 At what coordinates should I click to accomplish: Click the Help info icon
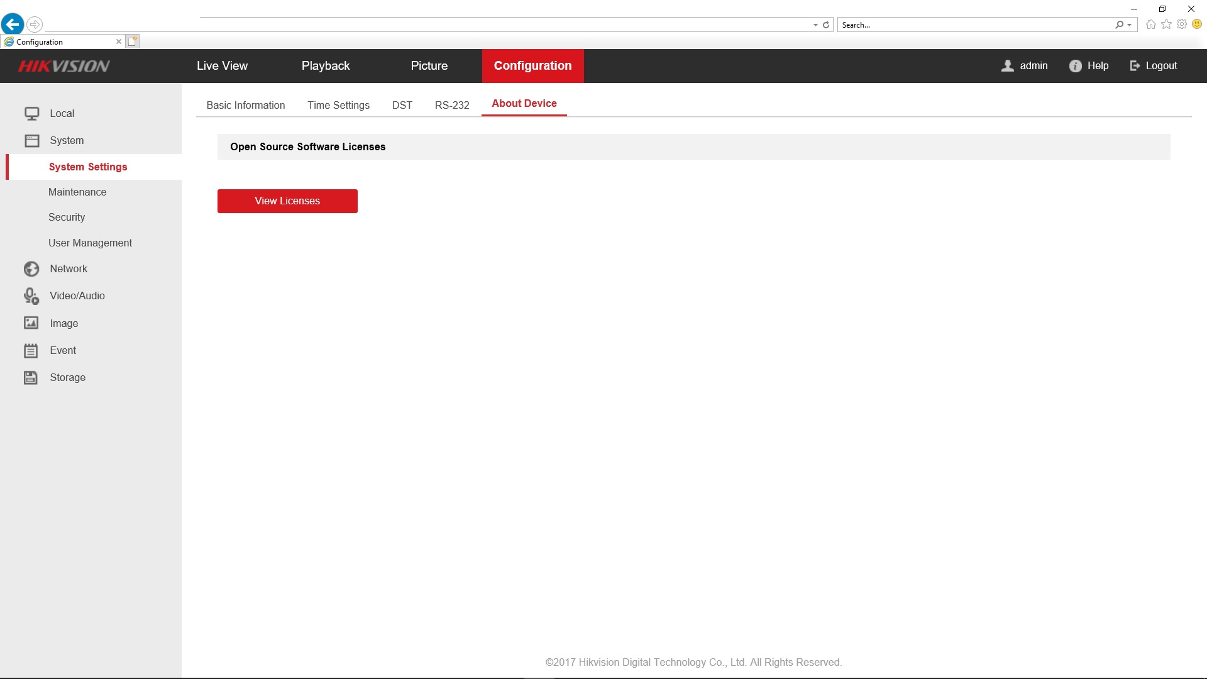[1076, 66]
